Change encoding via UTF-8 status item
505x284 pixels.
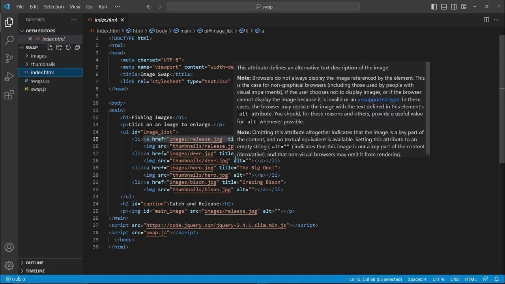(x=438, y=279)
